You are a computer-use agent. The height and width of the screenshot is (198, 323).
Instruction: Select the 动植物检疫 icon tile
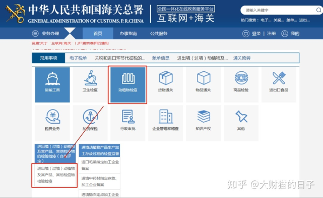127,84
